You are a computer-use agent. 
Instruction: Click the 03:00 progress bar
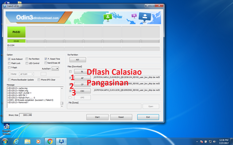pos(16,41)
